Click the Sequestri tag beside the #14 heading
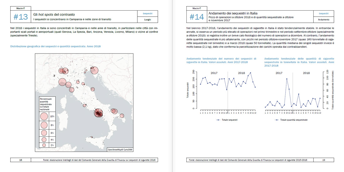 point(323,14)
